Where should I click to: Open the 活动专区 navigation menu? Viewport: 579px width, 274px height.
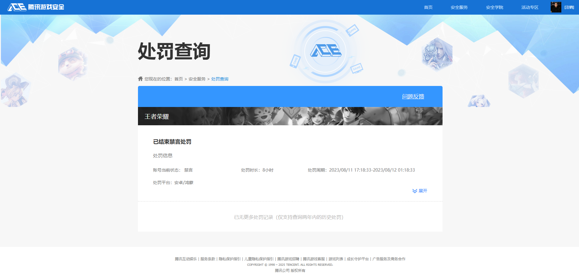[x=530, y=7]
